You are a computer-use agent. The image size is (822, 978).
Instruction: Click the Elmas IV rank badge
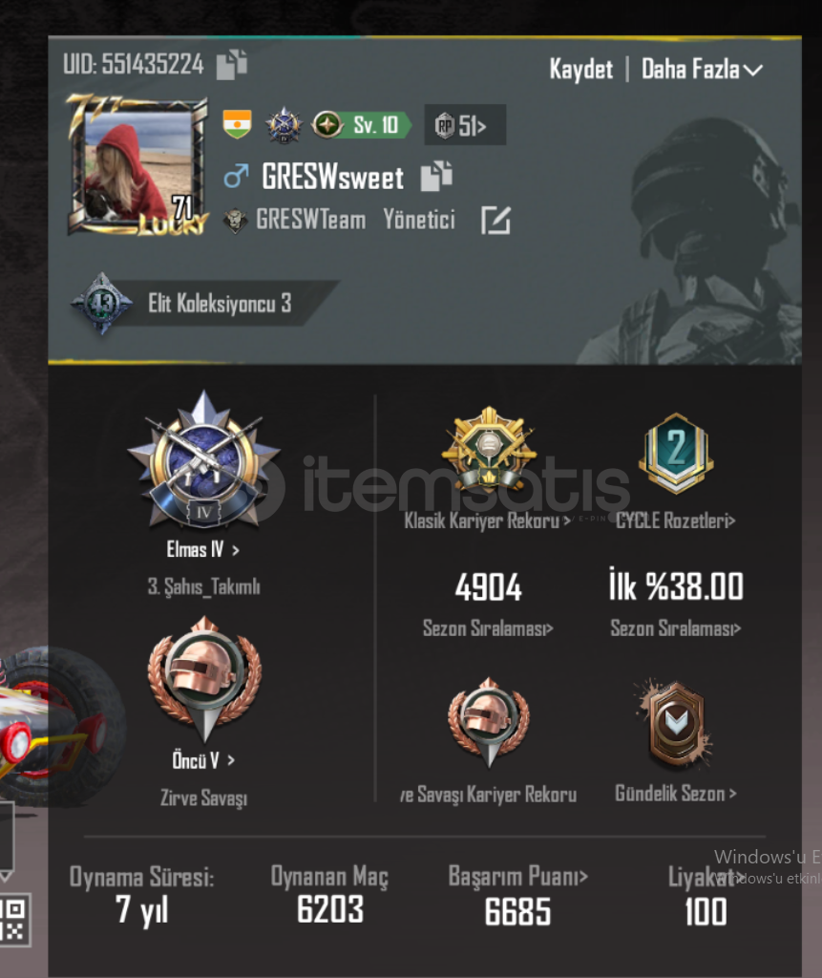coord(203,461)
